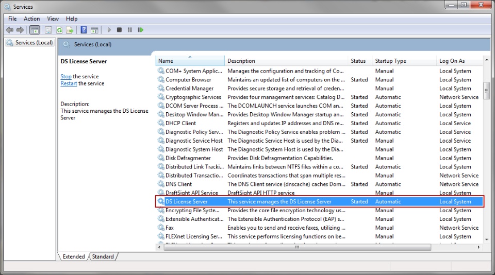This screenshot has width=495, height=275.
Task: Click the Stop Service square icon
Action: click(119, 30)
